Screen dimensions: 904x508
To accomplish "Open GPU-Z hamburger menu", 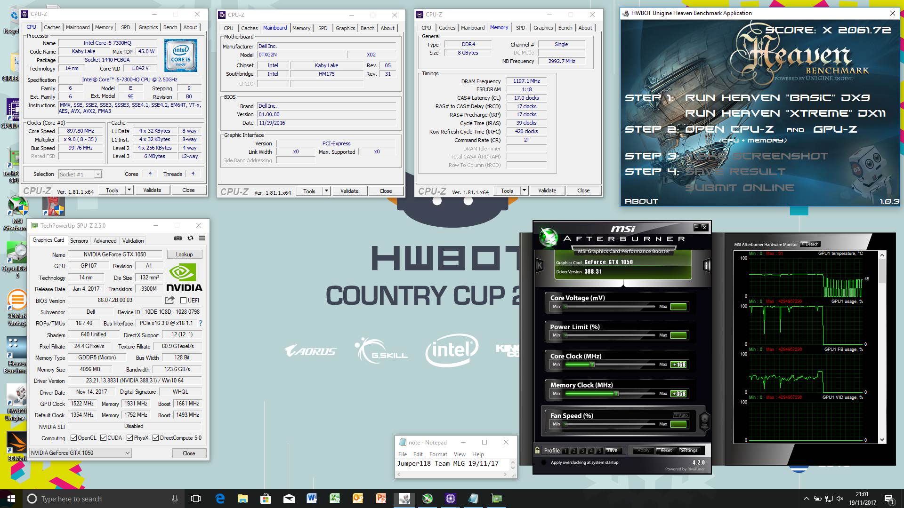I will pyautogui.click(x=202, y=238).
